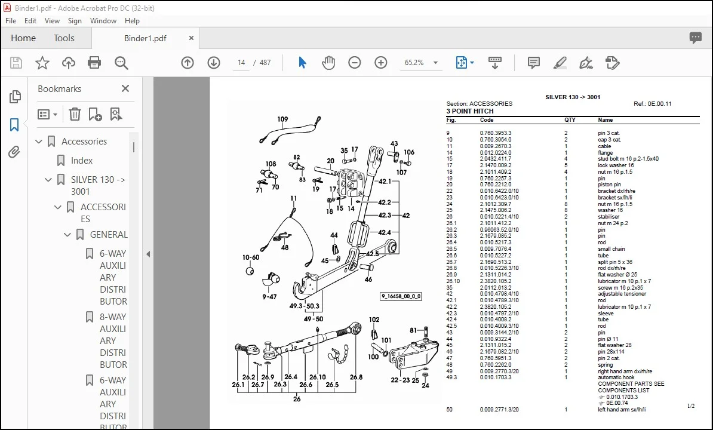
Task: Click the Print file icon
Action: pyautogui.click(x=94, y=63)
